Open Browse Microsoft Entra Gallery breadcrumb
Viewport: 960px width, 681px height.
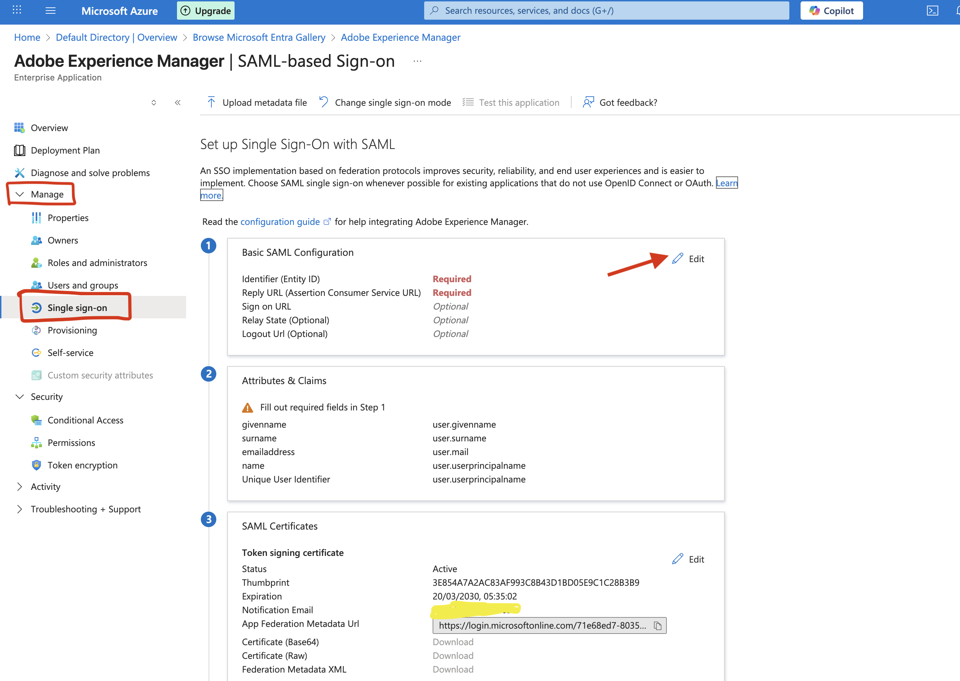(x=259, y=37)
